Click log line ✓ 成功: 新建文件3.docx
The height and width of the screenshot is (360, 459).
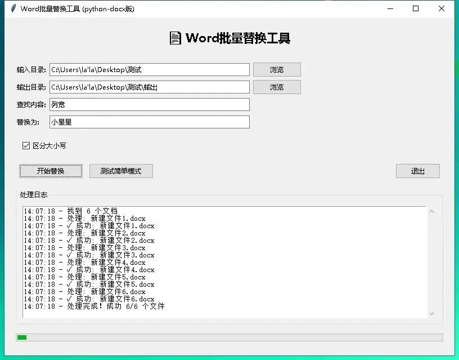[x=89, y=255]
